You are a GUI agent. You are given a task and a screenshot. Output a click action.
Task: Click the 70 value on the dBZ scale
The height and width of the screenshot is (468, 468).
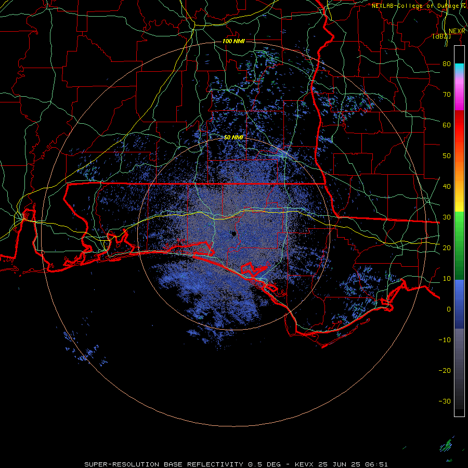(447, 95)
